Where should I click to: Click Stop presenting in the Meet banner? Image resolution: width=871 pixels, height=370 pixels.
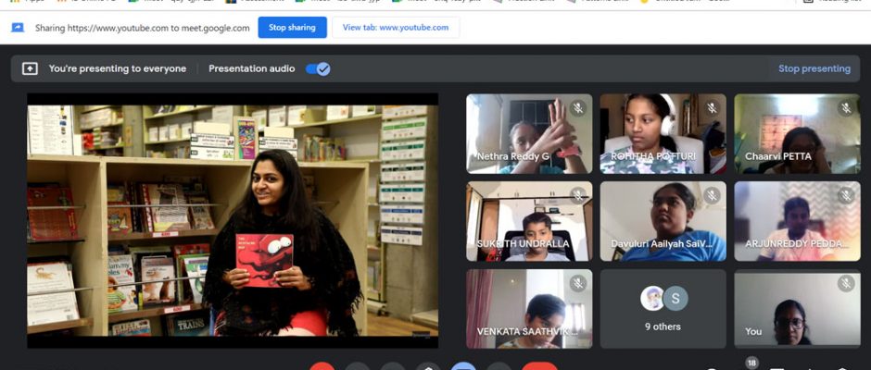coord(814,68)
